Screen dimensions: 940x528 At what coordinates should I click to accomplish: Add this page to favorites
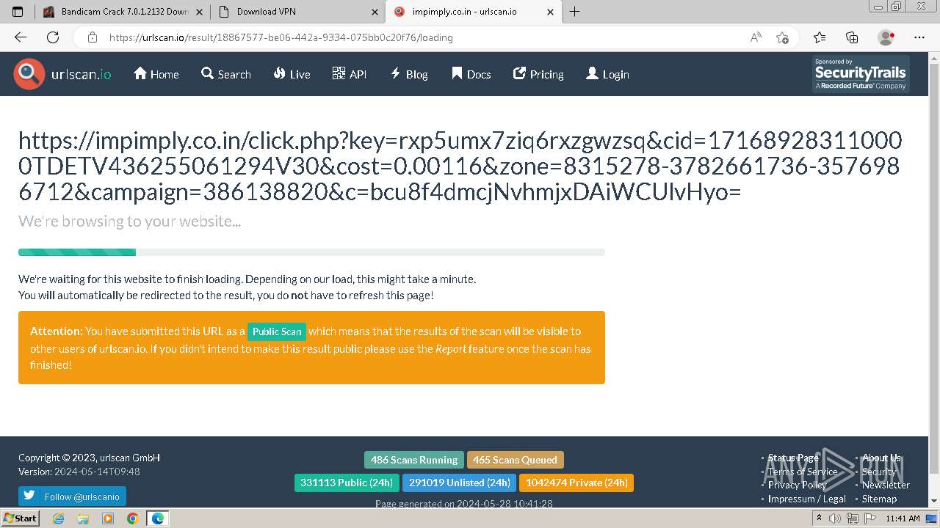pos(782,37)
